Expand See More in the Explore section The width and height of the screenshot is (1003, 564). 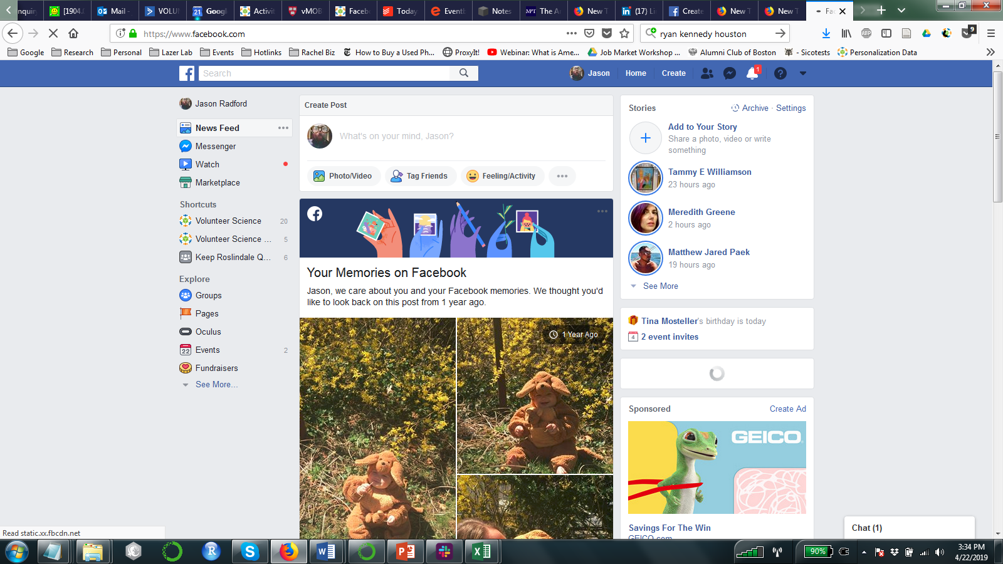tap(216, 384)
